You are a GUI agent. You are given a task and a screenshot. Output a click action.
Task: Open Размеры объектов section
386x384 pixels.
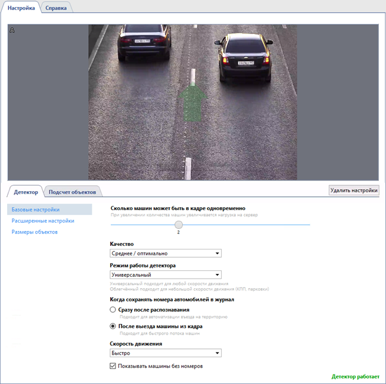click(35, 232)
